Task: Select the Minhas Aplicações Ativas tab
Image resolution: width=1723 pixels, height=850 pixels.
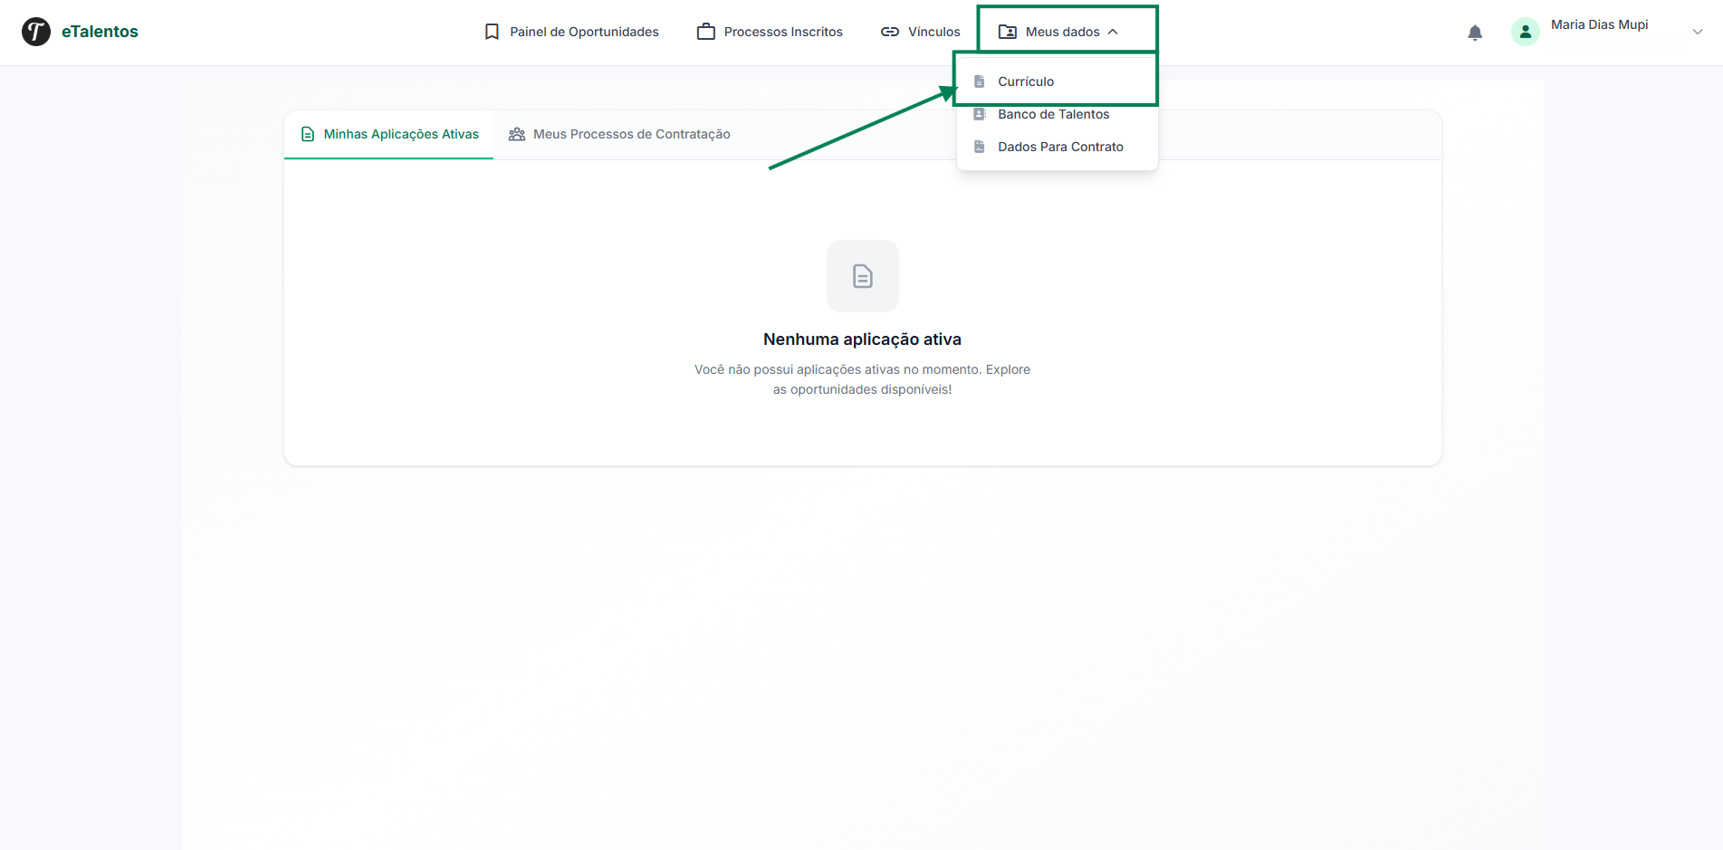Action: [x=400, y=134]
